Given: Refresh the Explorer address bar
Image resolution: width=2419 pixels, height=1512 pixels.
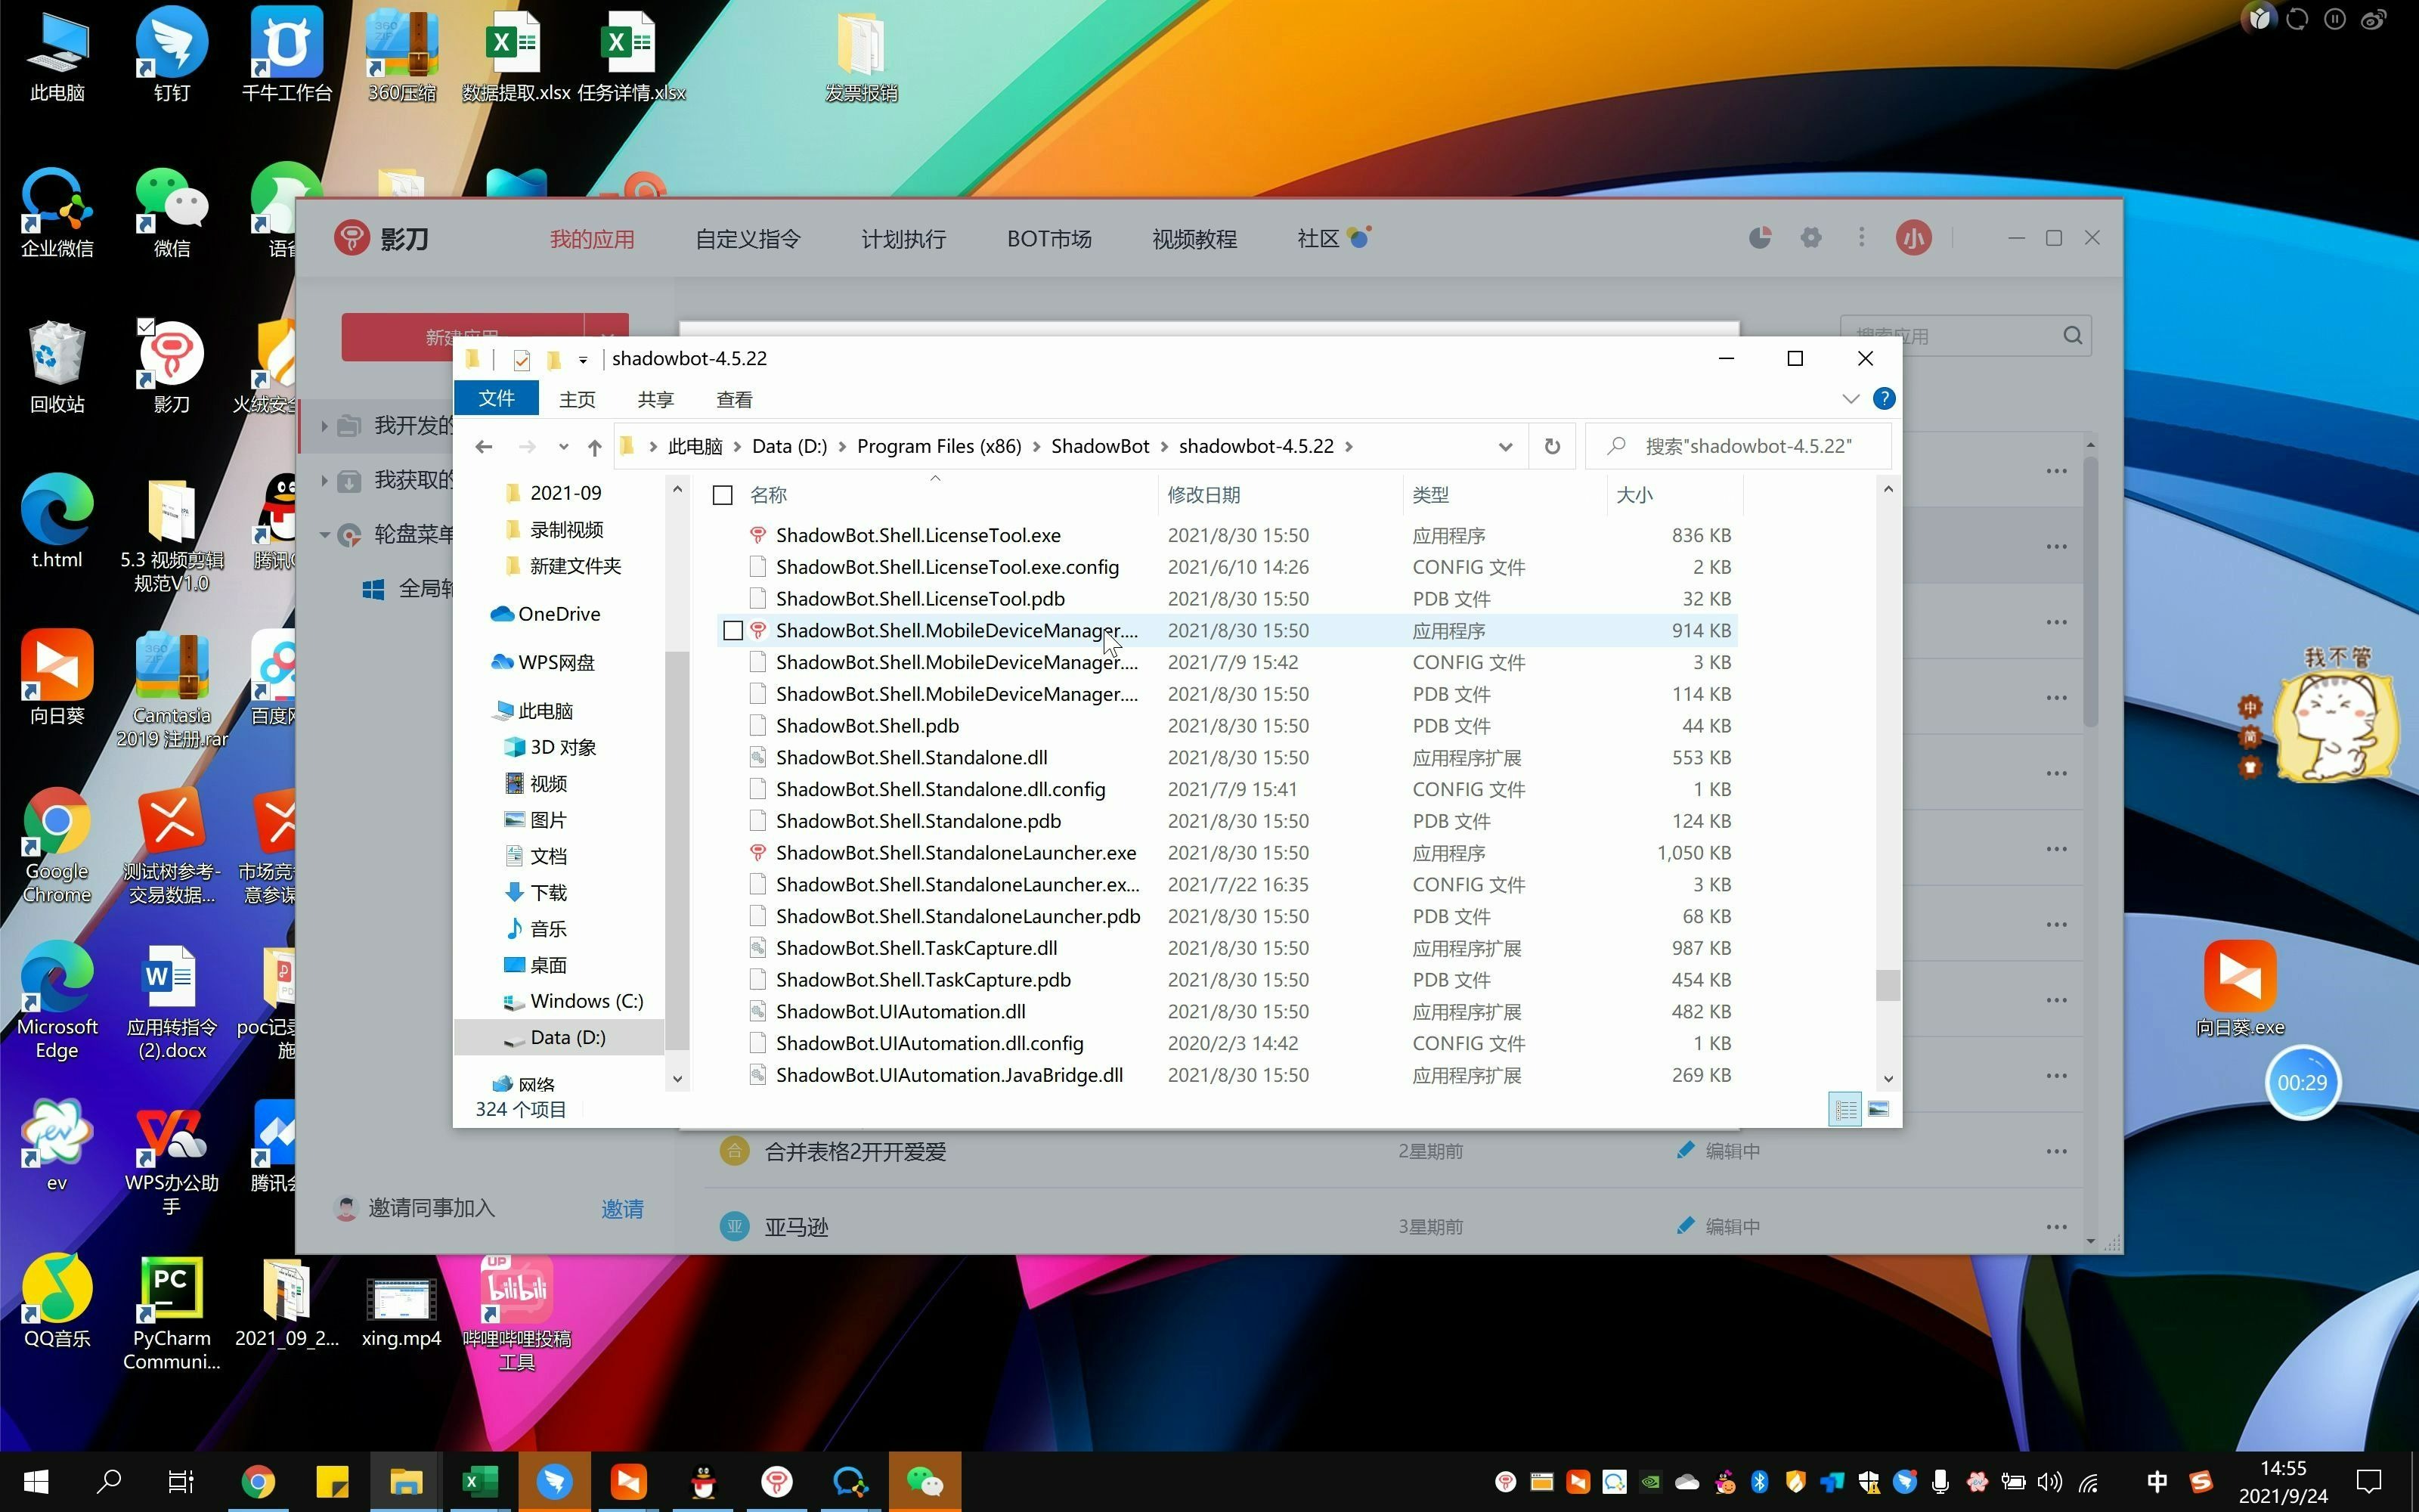Looking at the screenshot, I should (1551, 446).
